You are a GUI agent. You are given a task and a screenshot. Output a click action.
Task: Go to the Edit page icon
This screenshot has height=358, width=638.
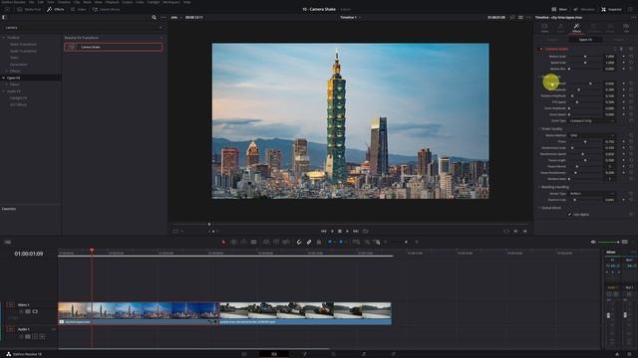pos(274,354)
